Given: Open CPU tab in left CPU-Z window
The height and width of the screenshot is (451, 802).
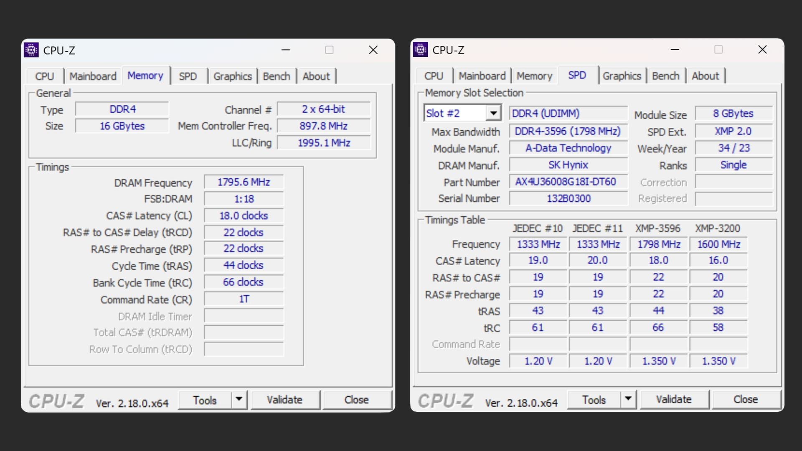Looking at the screenshot, I should [45, 76].
